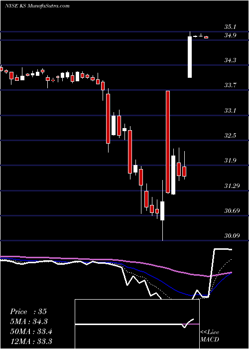Click the '<<Live MACD' label
249x349 pixels.
pos(210,336)
